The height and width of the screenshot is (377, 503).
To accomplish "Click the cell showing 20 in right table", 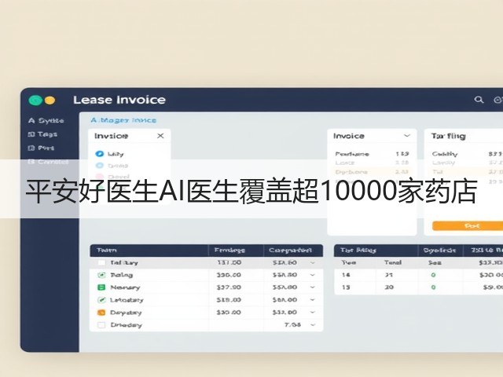I will pos(389,287).
